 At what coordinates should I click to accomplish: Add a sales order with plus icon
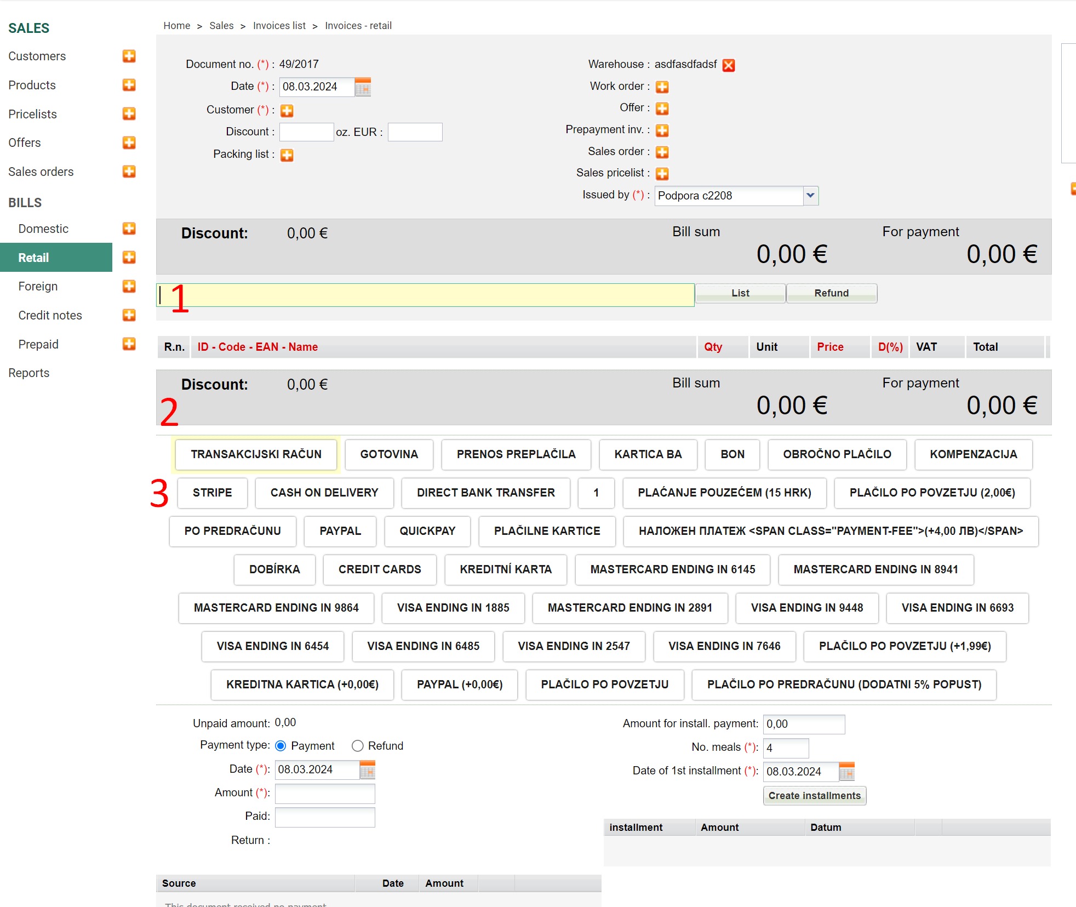[x=662, y=152]
